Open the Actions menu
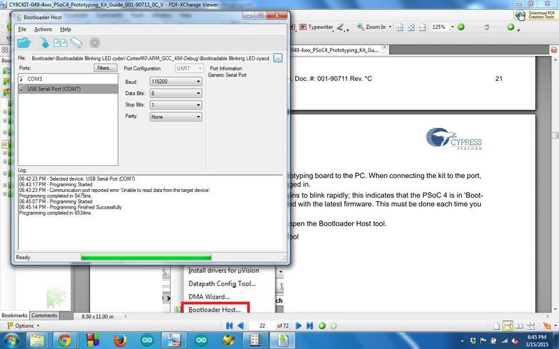 coord(43,29)
